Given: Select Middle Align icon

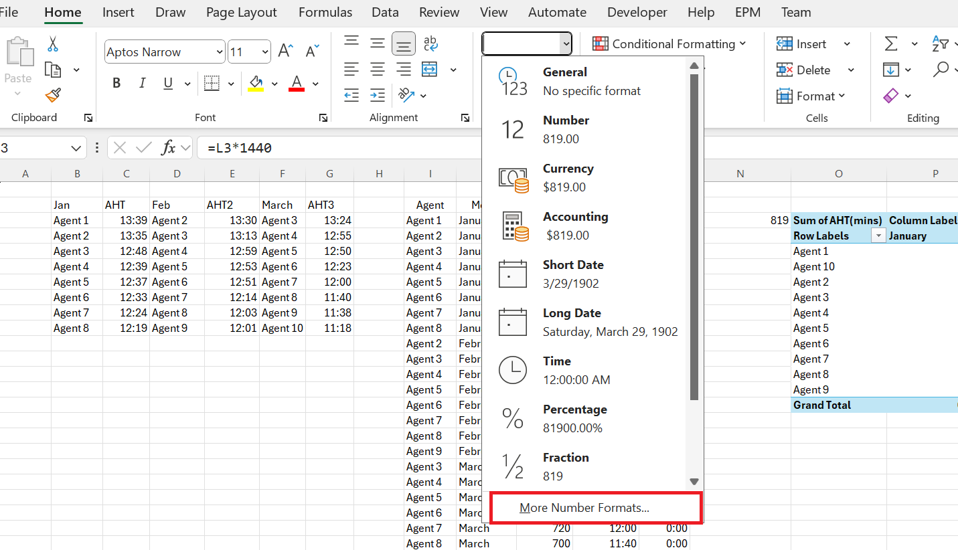Looking at the screenshot, I should point(378,43).
